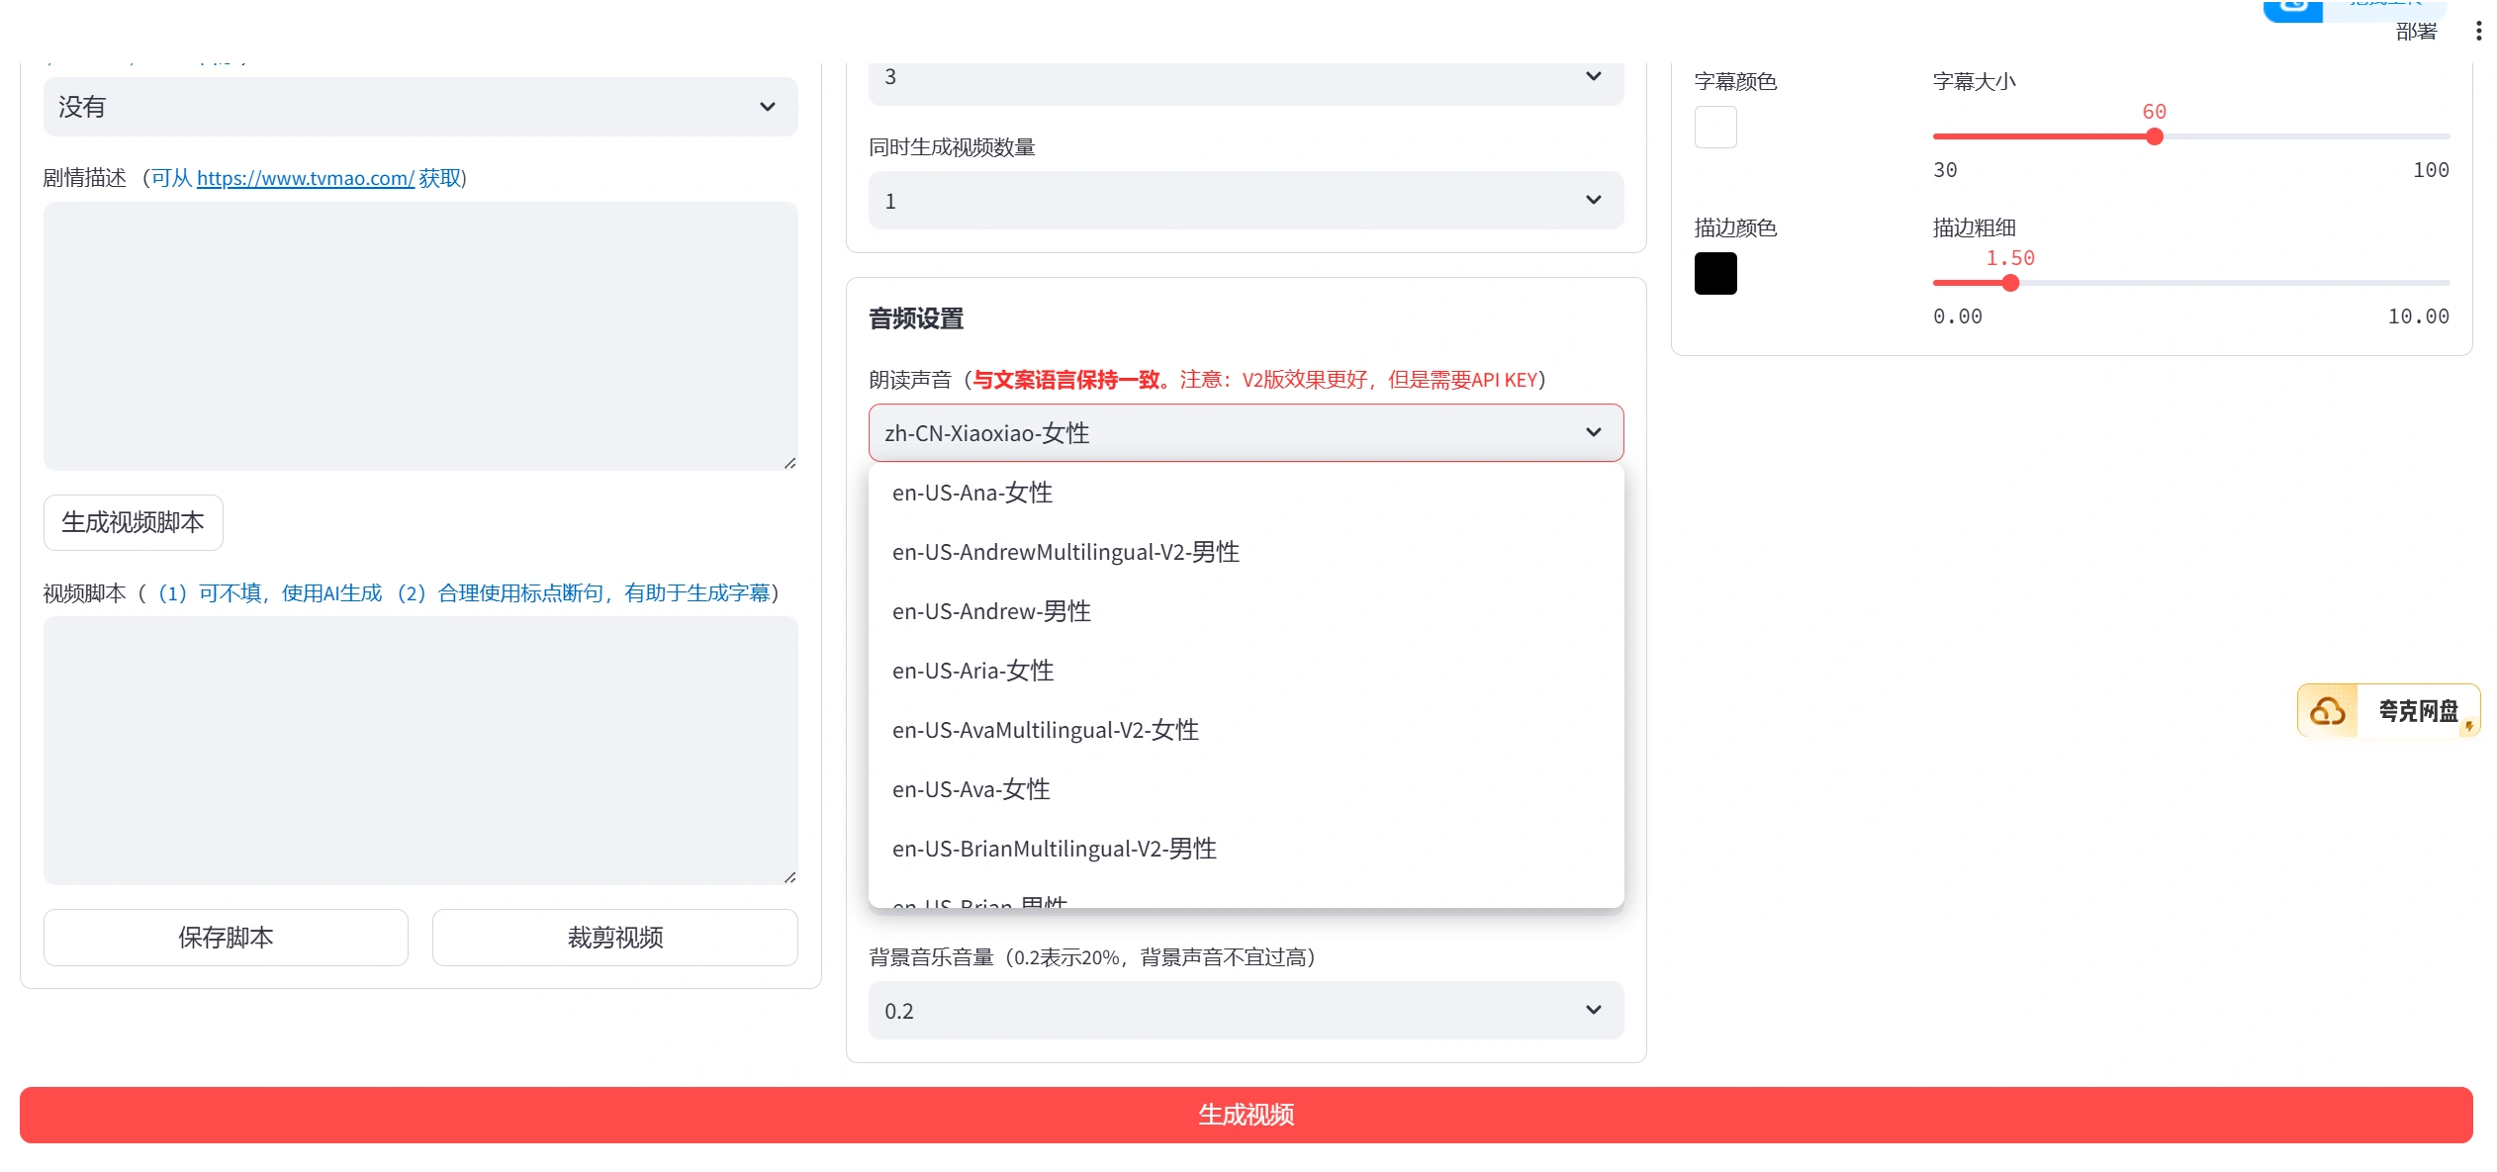Click the 描边颜色 black color swatch

click(x=1716, y=272)
